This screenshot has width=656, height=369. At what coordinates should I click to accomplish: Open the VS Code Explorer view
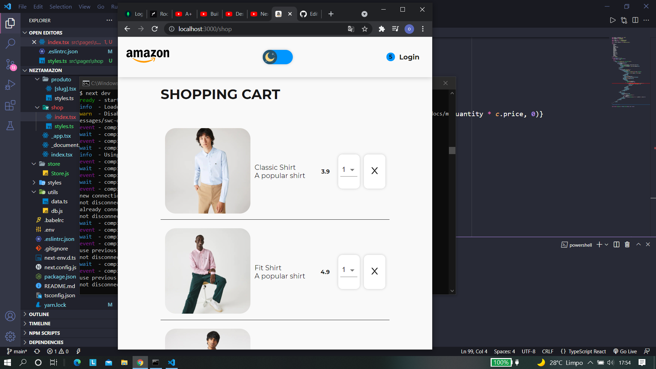point(10,23)
